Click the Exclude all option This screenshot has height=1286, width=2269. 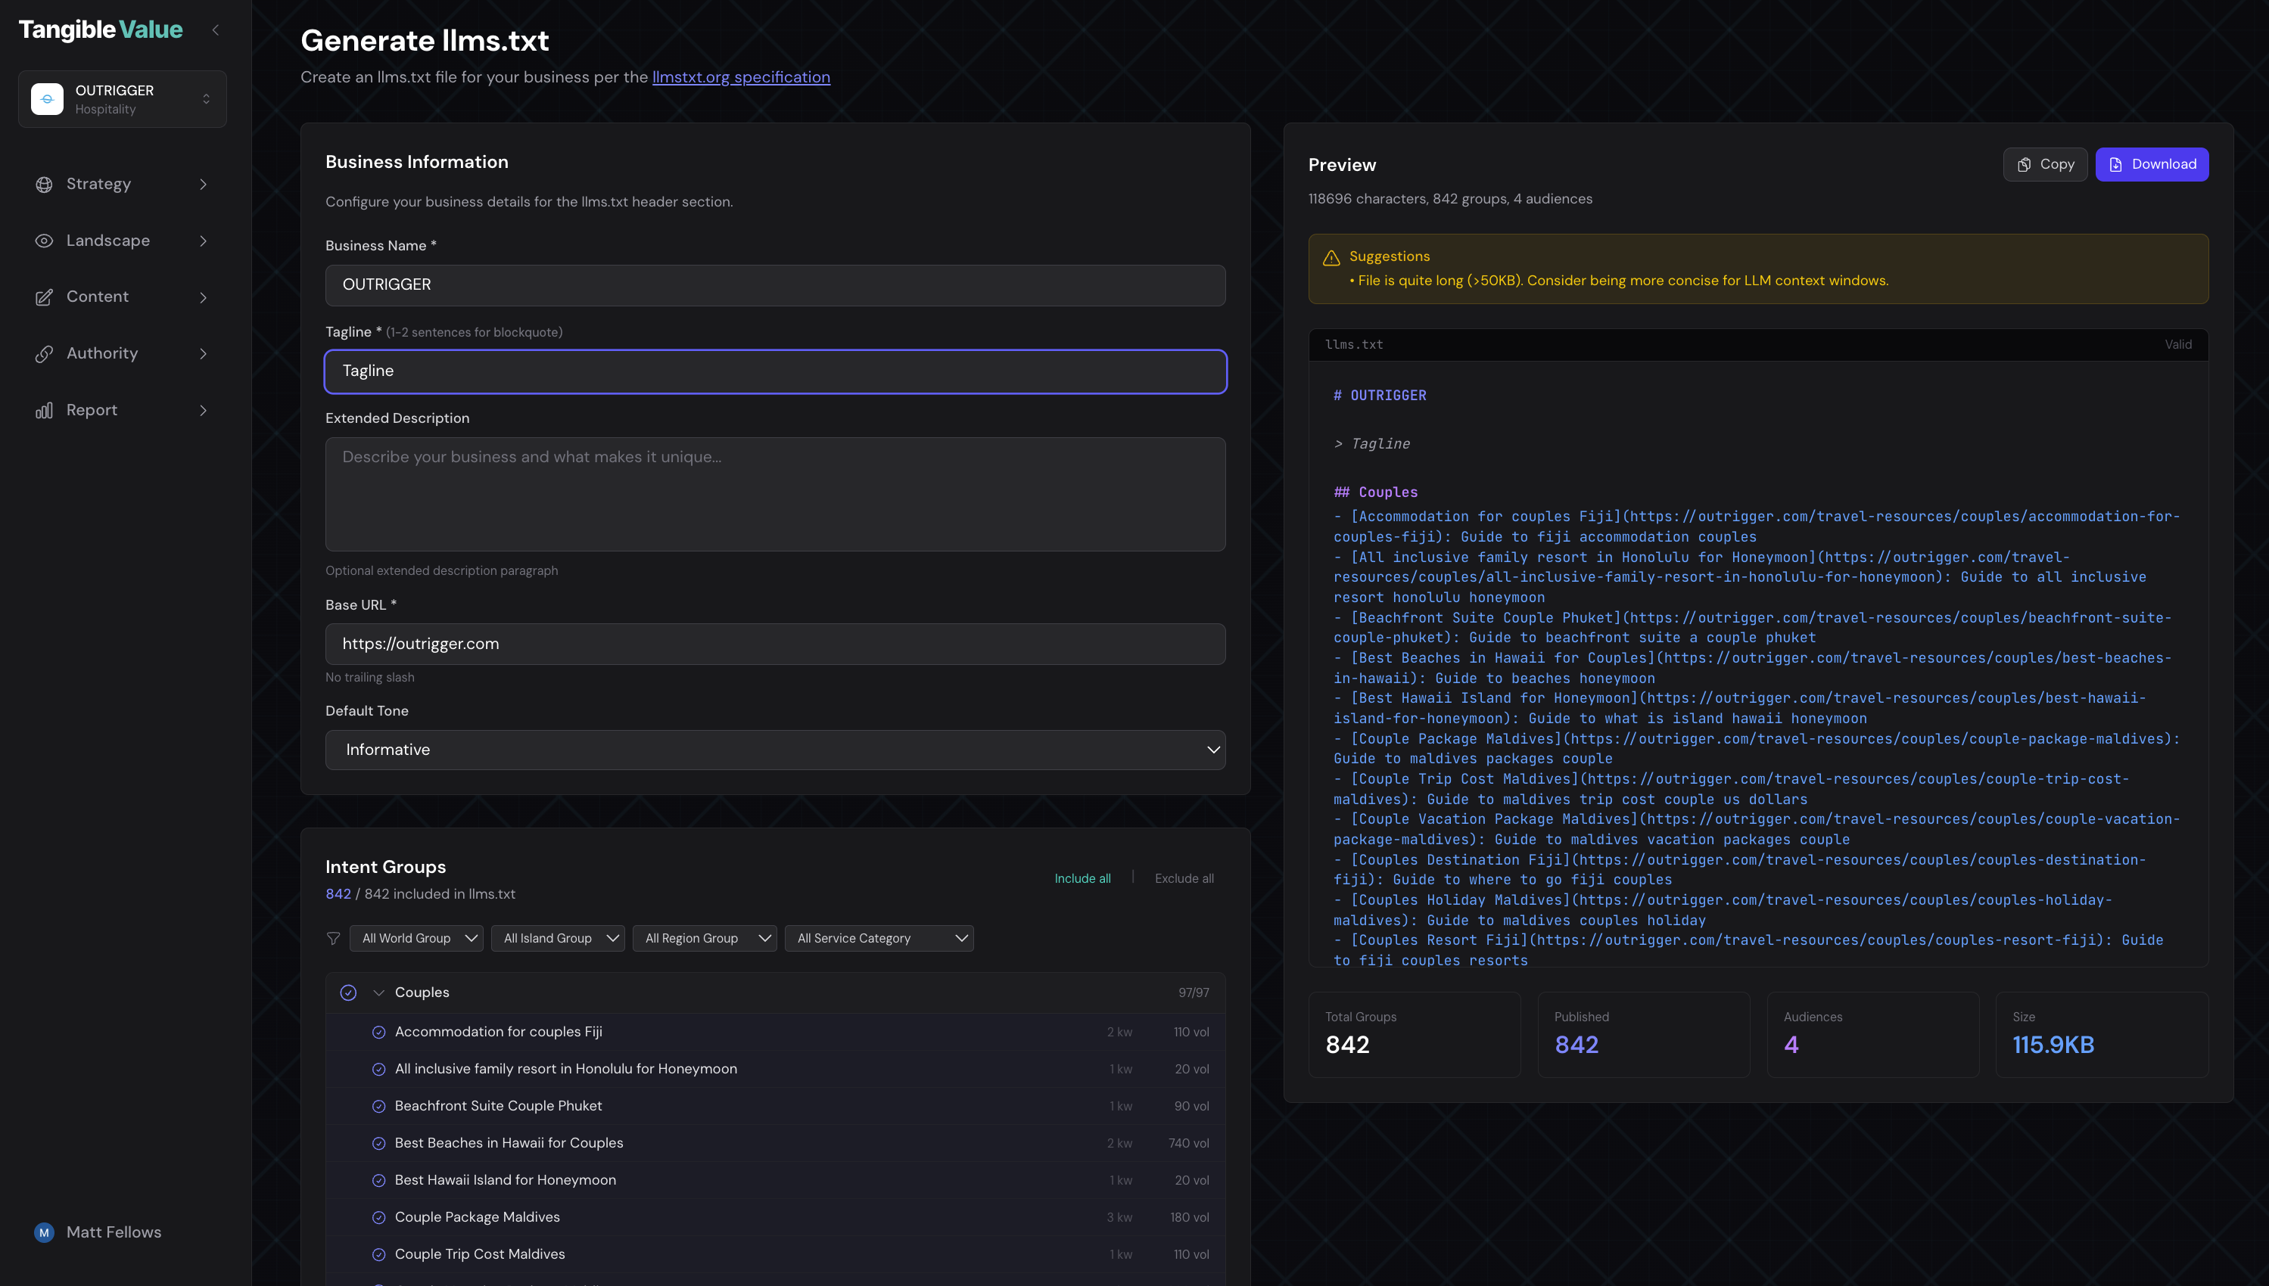click(1183, 878)
